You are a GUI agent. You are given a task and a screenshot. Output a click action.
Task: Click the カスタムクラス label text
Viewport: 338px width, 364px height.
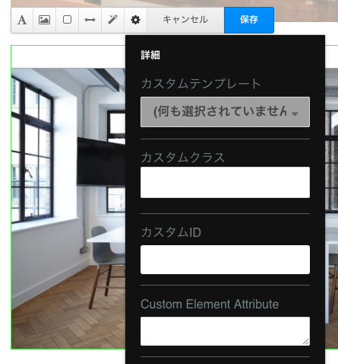(183, 158)
